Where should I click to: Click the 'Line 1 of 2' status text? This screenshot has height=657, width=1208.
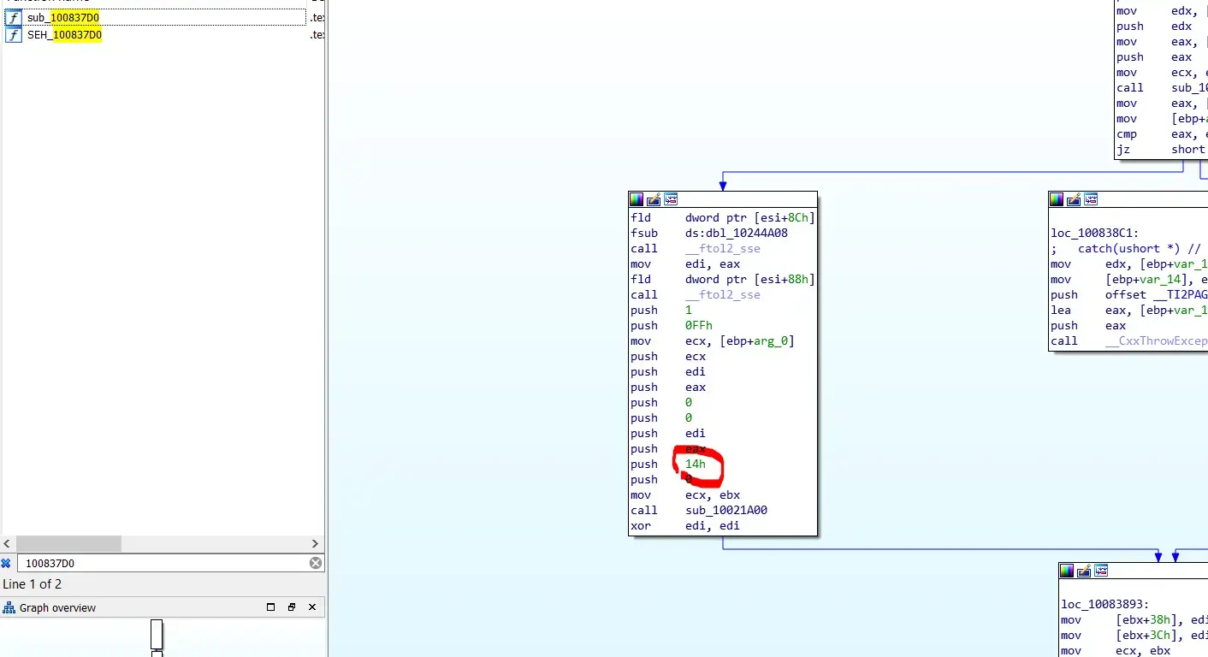33,584
